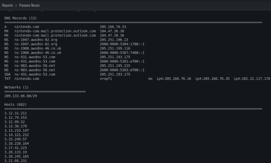Click host 3.12.79.153
This screenshot has height=163, width=271.
click(16, 117)
